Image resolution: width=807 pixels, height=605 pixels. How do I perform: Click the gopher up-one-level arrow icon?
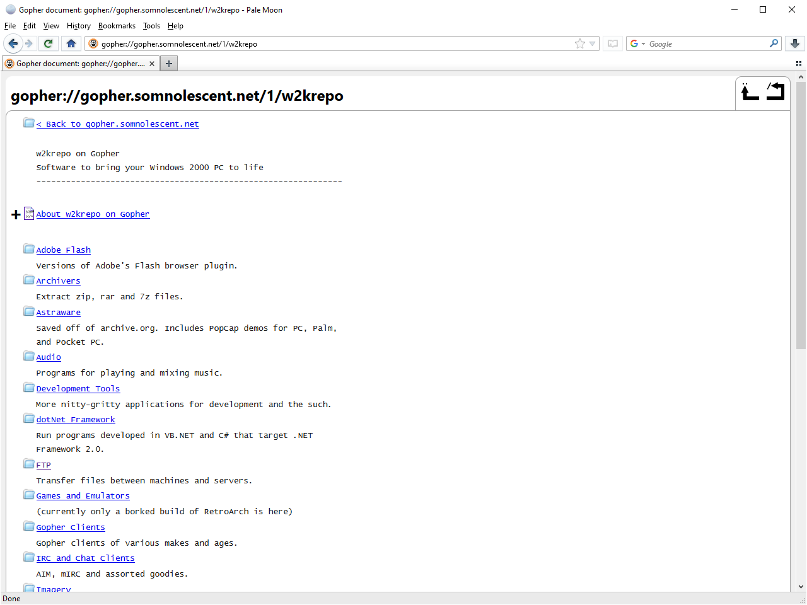[750, 92]
